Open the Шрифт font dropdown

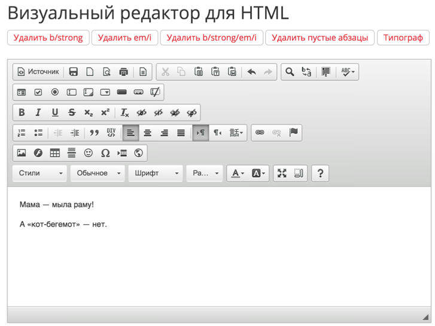pyautogui.click(x=156, y=173)
